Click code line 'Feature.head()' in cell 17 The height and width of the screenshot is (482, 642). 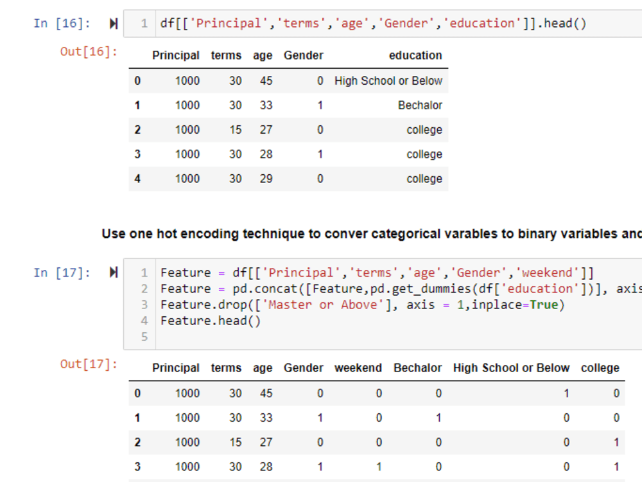[211, 321]
